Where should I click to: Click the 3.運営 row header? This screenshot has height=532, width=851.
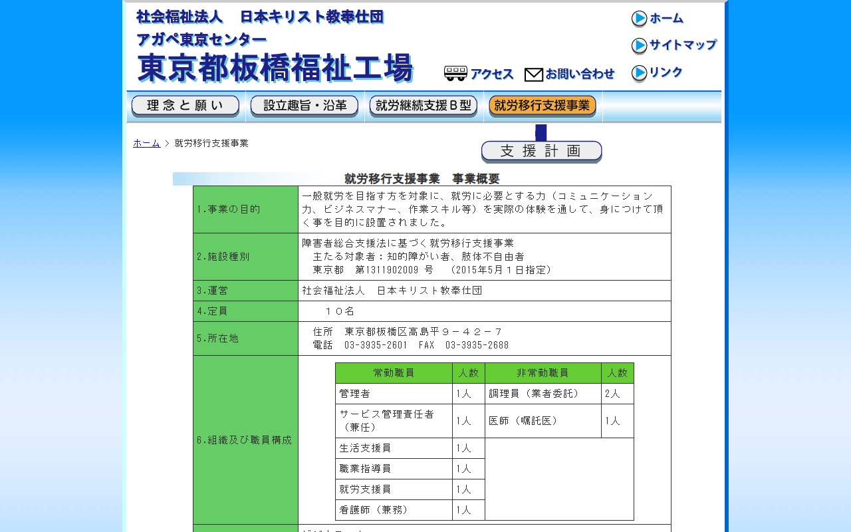click(x=246, y=291)
